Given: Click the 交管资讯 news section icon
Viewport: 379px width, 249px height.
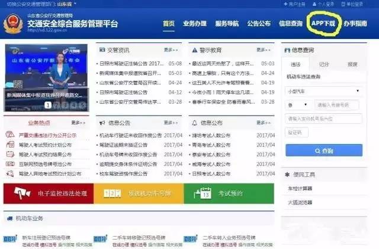Looking at the screenshot, I should click(102, 50).
